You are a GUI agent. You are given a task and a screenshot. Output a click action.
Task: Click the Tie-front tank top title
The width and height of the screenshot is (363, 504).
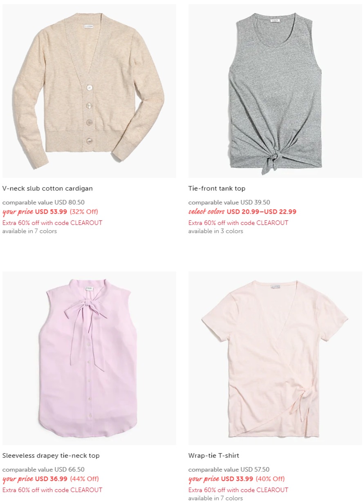tap(217, 188)
